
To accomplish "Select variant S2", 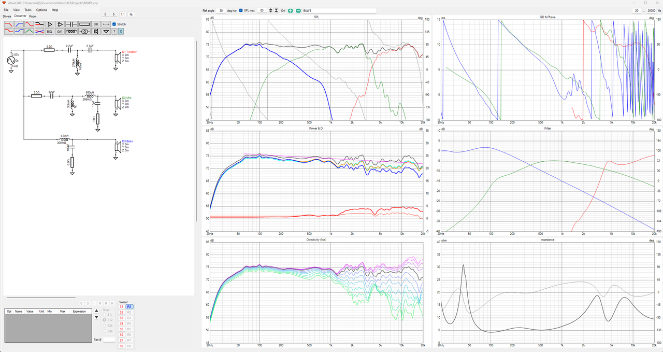I will (122, 313).
